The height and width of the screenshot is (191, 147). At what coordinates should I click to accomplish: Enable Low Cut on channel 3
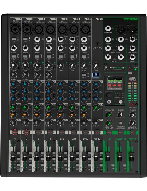(x=37, y=56)
